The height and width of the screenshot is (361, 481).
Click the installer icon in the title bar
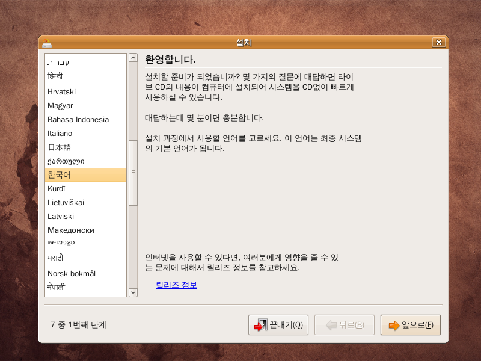click(47, 42)
